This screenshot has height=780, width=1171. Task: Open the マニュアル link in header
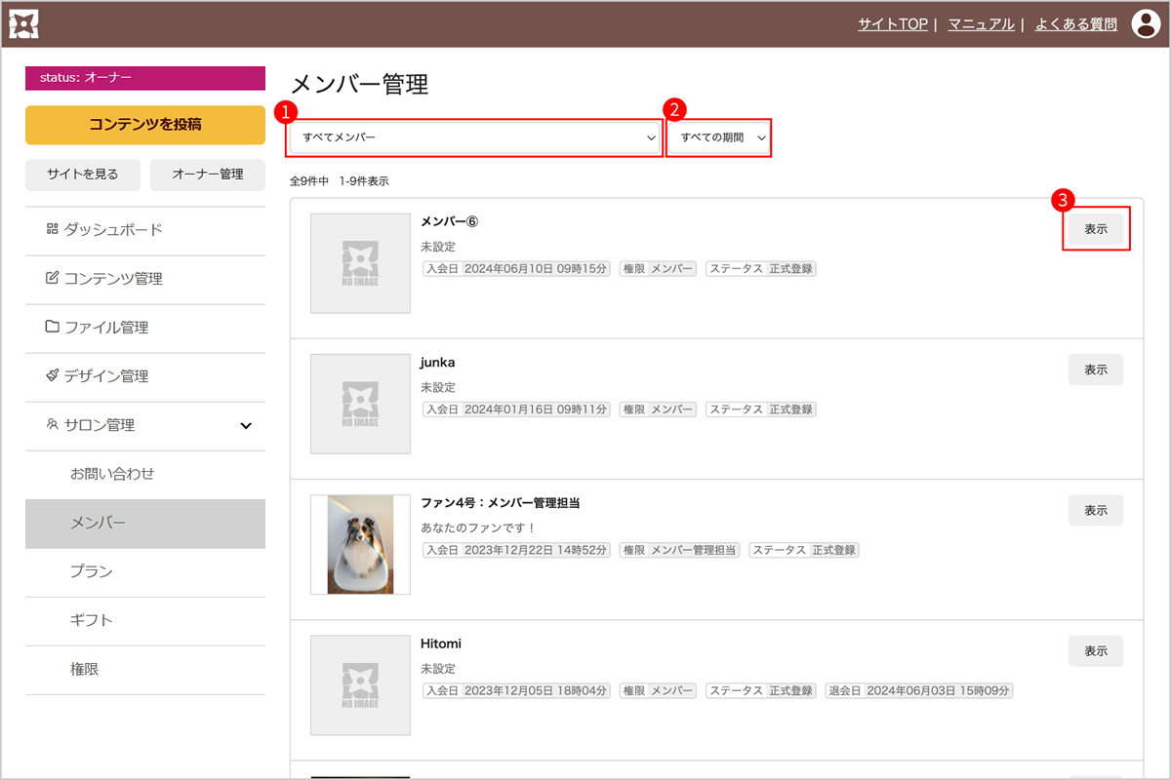pyautogui.click(x=981, y=24)
